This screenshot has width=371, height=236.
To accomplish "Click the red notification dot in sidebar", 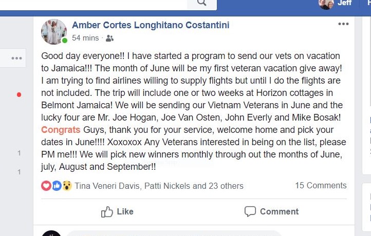I will coord(19,95).
